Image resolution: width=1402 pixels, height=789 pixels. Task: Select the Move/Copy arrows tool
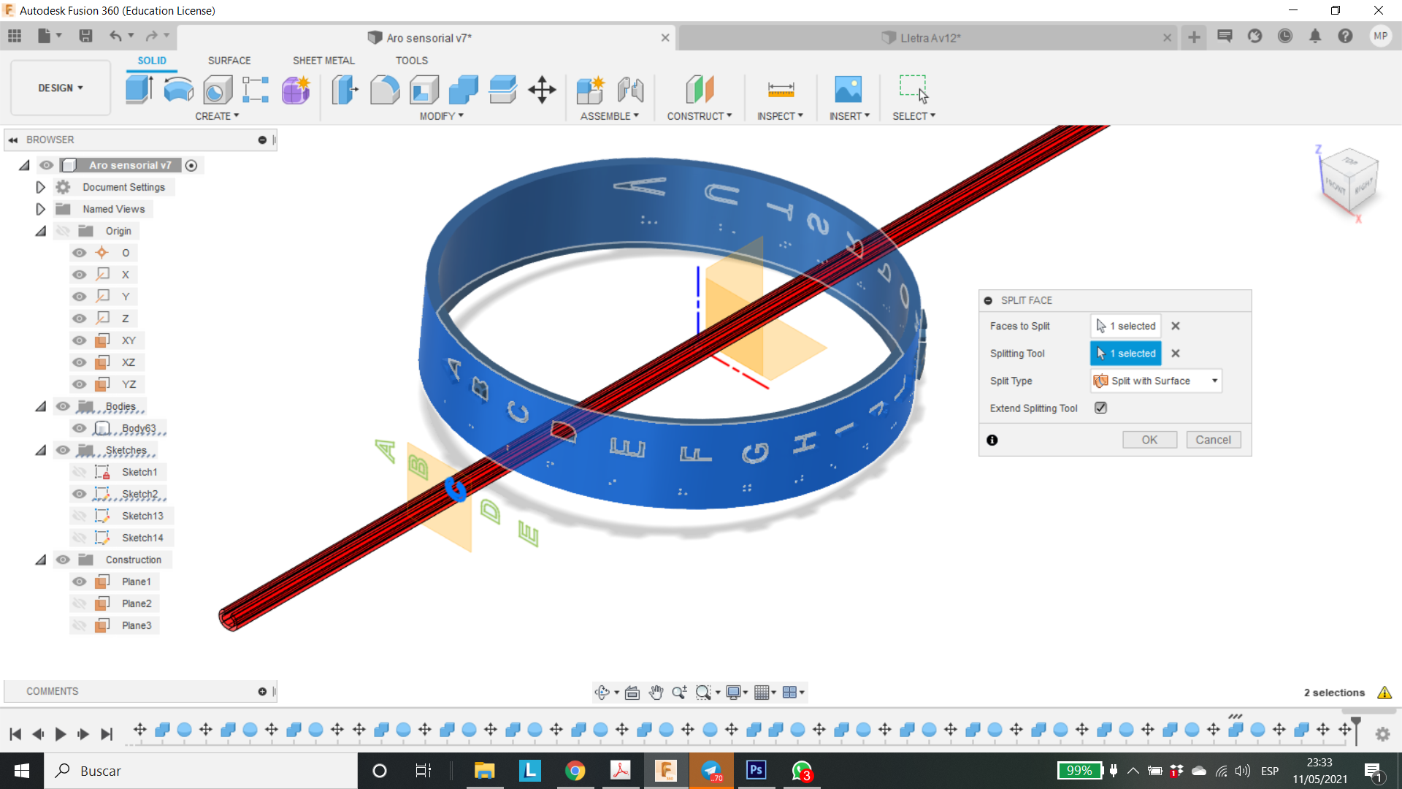[542, 90]
